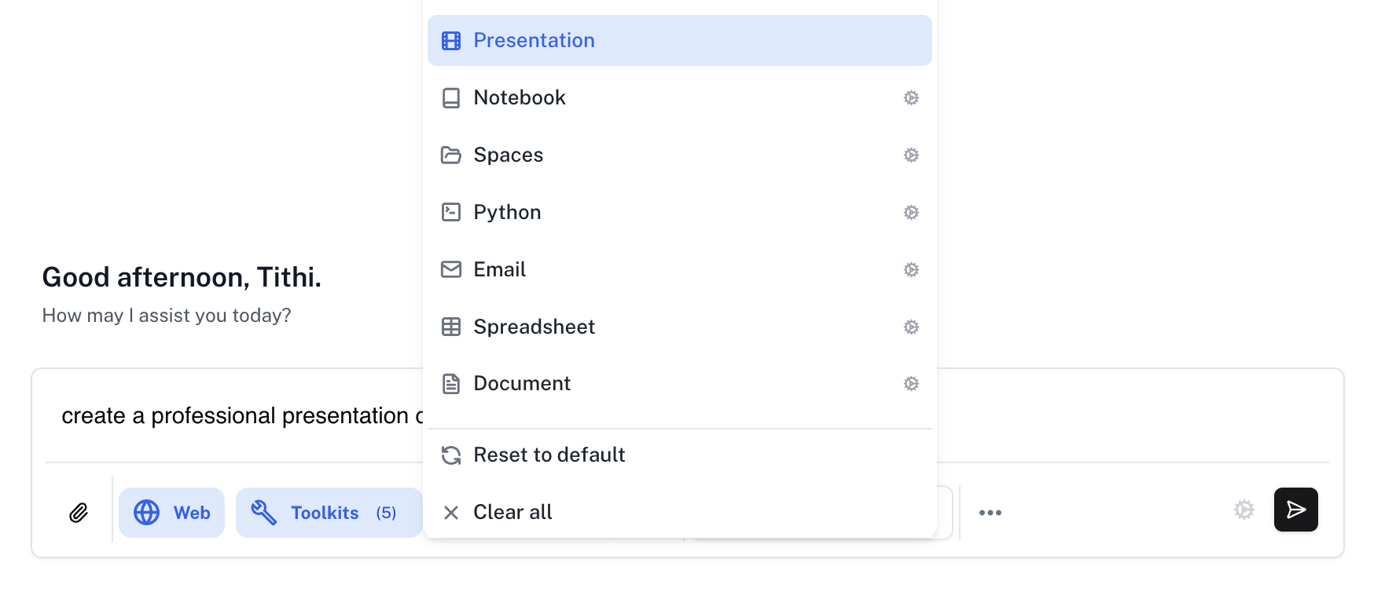
Task: Select Spaces in the toolkit list
Action: tap(508, 155)
